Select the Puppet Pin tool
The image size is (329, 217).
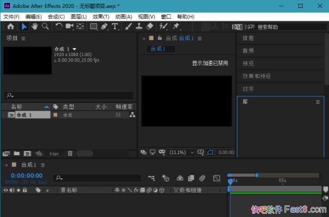click(x=176, y=26)
